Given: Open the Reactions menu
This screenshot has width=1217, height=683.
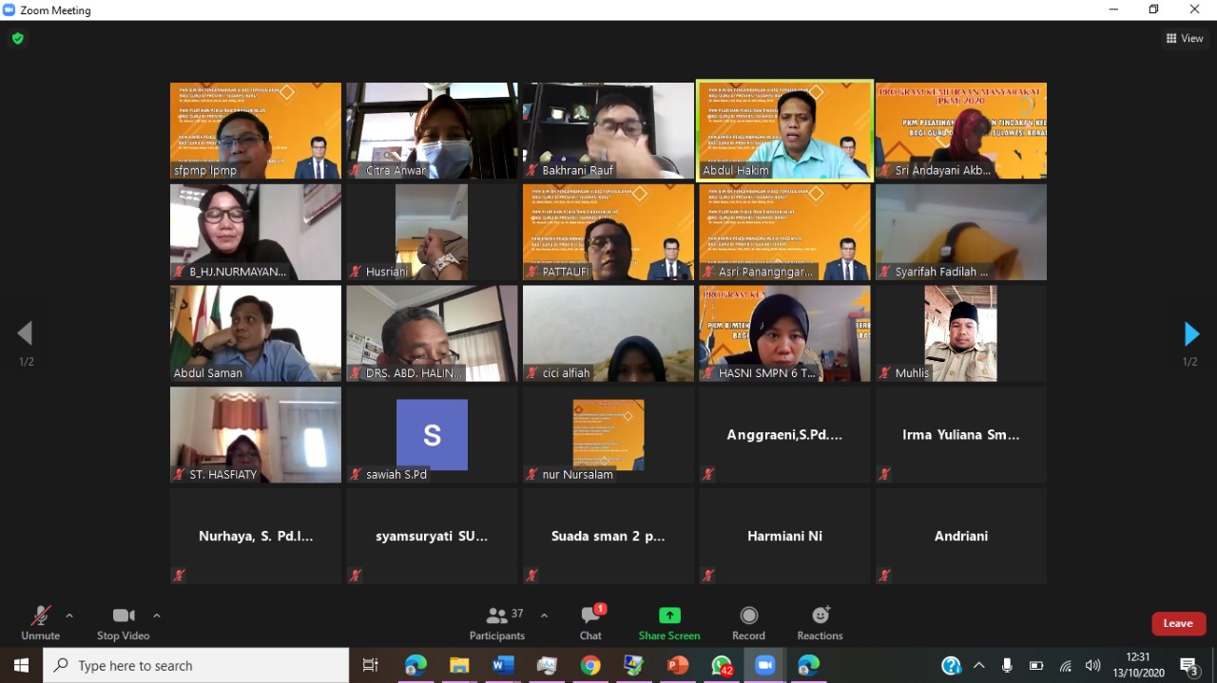Looking at the screenshot, I should click(x=820, y=622).
